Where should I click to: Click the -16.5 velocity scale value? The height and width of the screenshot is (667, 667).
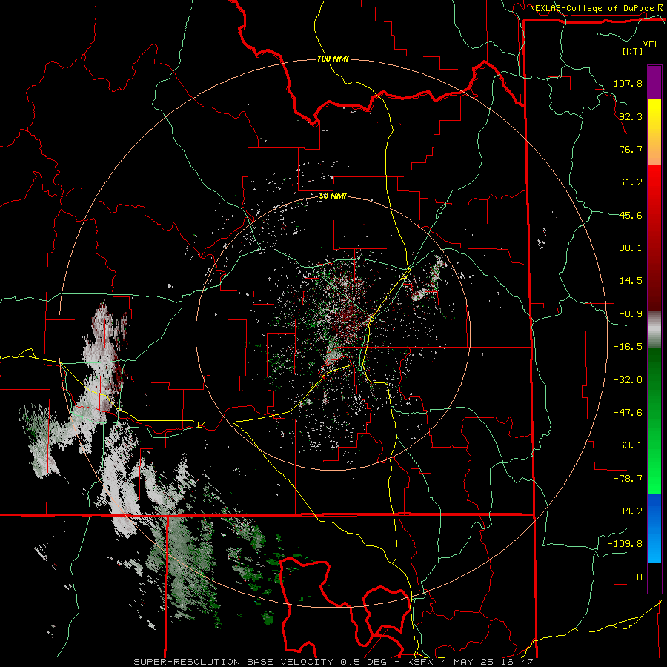tap(628, 347)
